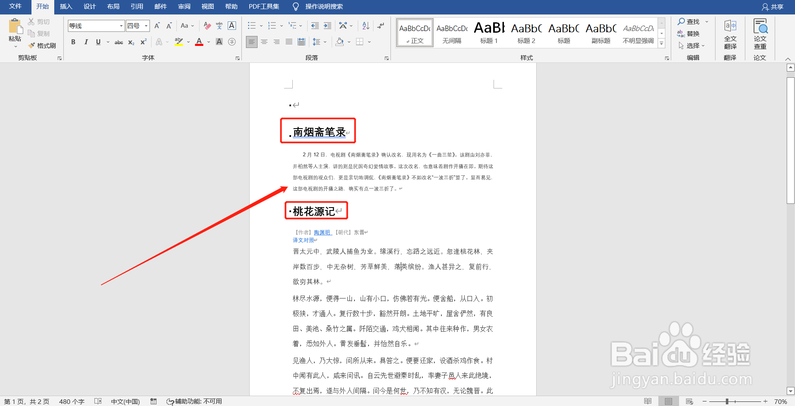The height and width of the screenshot is (406, 795).
Task: Open the Pinyin guide (拼音) icon
Action: (219, 26)
